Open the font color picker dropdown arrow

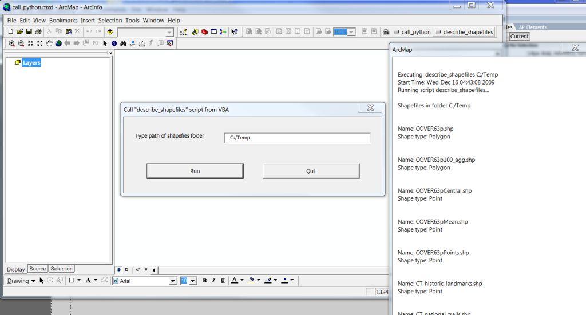243,281
